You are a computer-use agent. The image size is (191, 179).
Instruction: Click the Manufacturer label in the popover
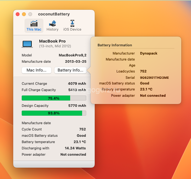124,53
